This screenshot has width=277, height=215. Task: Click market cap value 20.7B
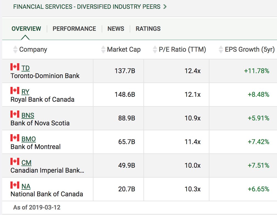coord(127,189)
